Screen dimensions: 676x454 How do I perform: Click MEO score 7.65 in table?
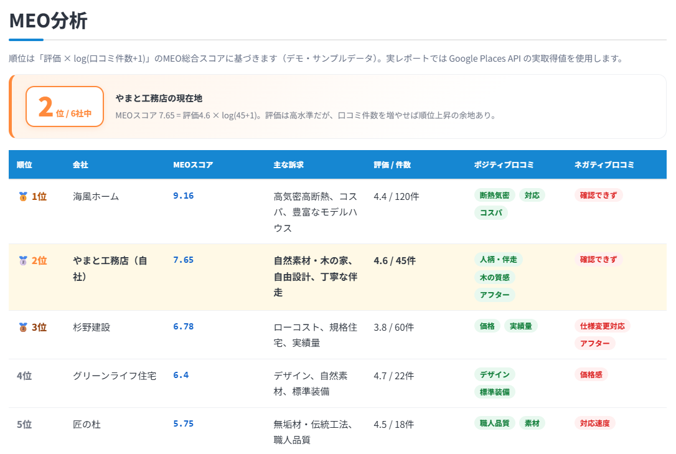coord(184,260)
